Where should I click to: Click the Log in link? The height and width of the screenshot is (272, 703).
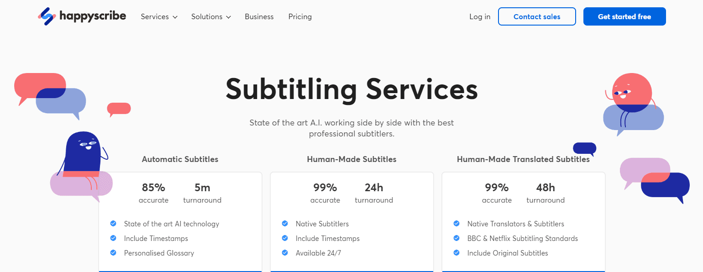pyautogui.click(x=480, y=17)
